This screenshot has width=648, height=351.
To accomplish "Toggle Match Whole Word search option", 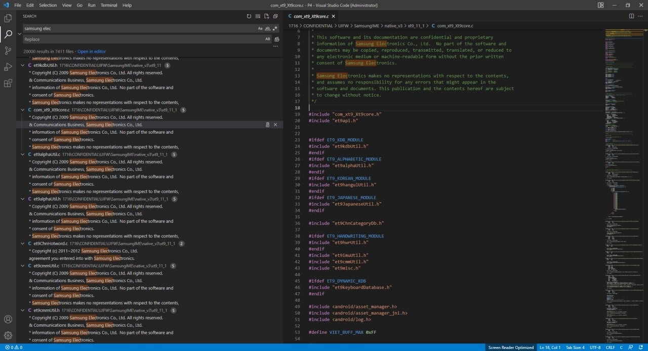I will 268,29.
